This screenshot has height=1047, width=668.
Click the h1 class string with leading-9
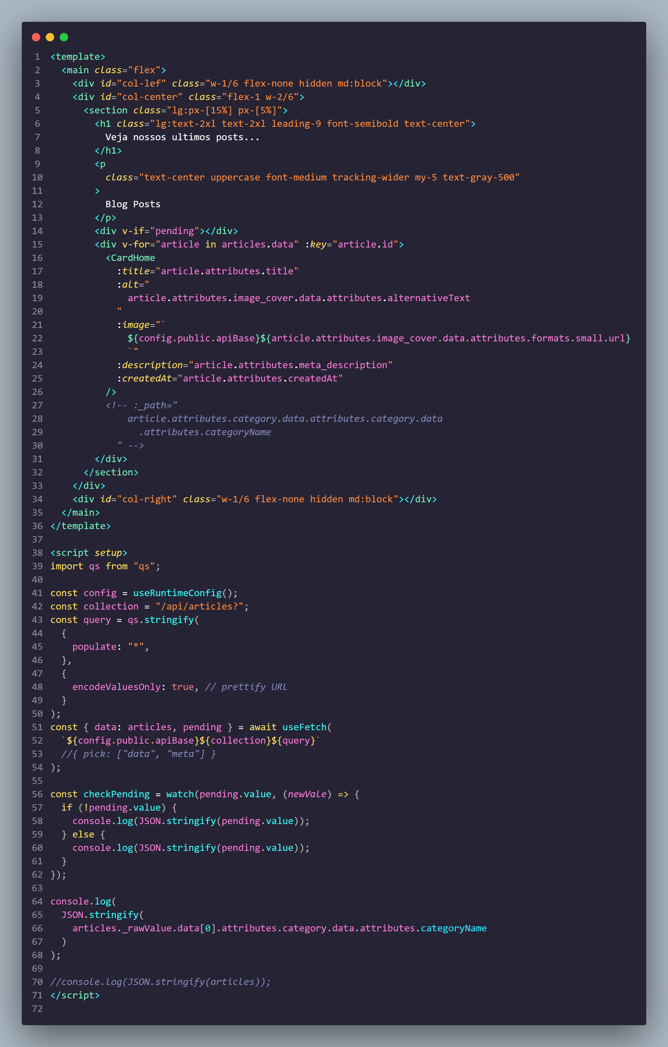click(x=310, y=124)
